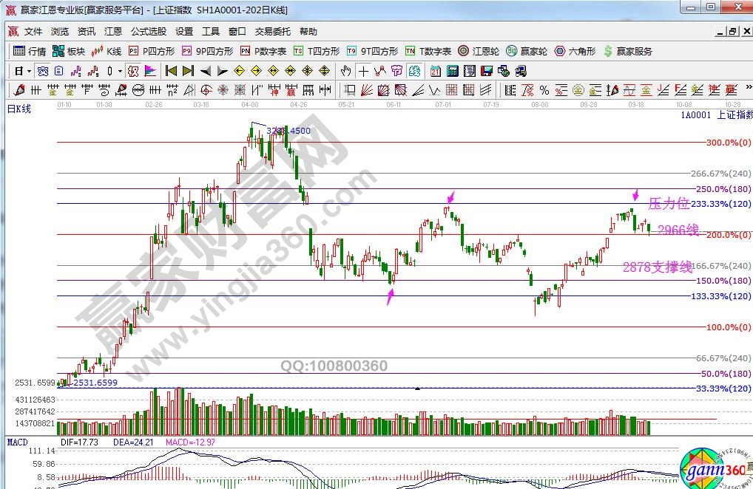Image resolution: width=753 pixels, height=489 pixels.
Task: Expand the candlestick style dropdown arrow
Action: (x=120, y=72)
